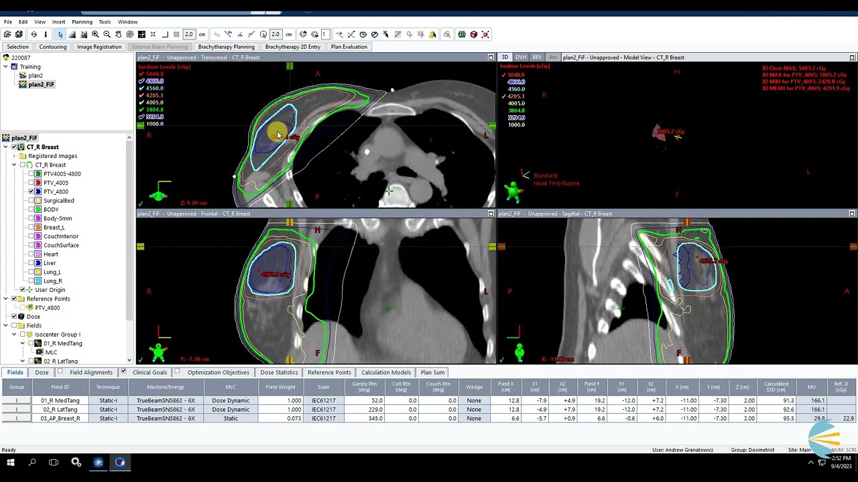The height and width of the screenshot is (482, 858).
Task: Click the PTV_4005 red color swatch
Action: point(38,183)
